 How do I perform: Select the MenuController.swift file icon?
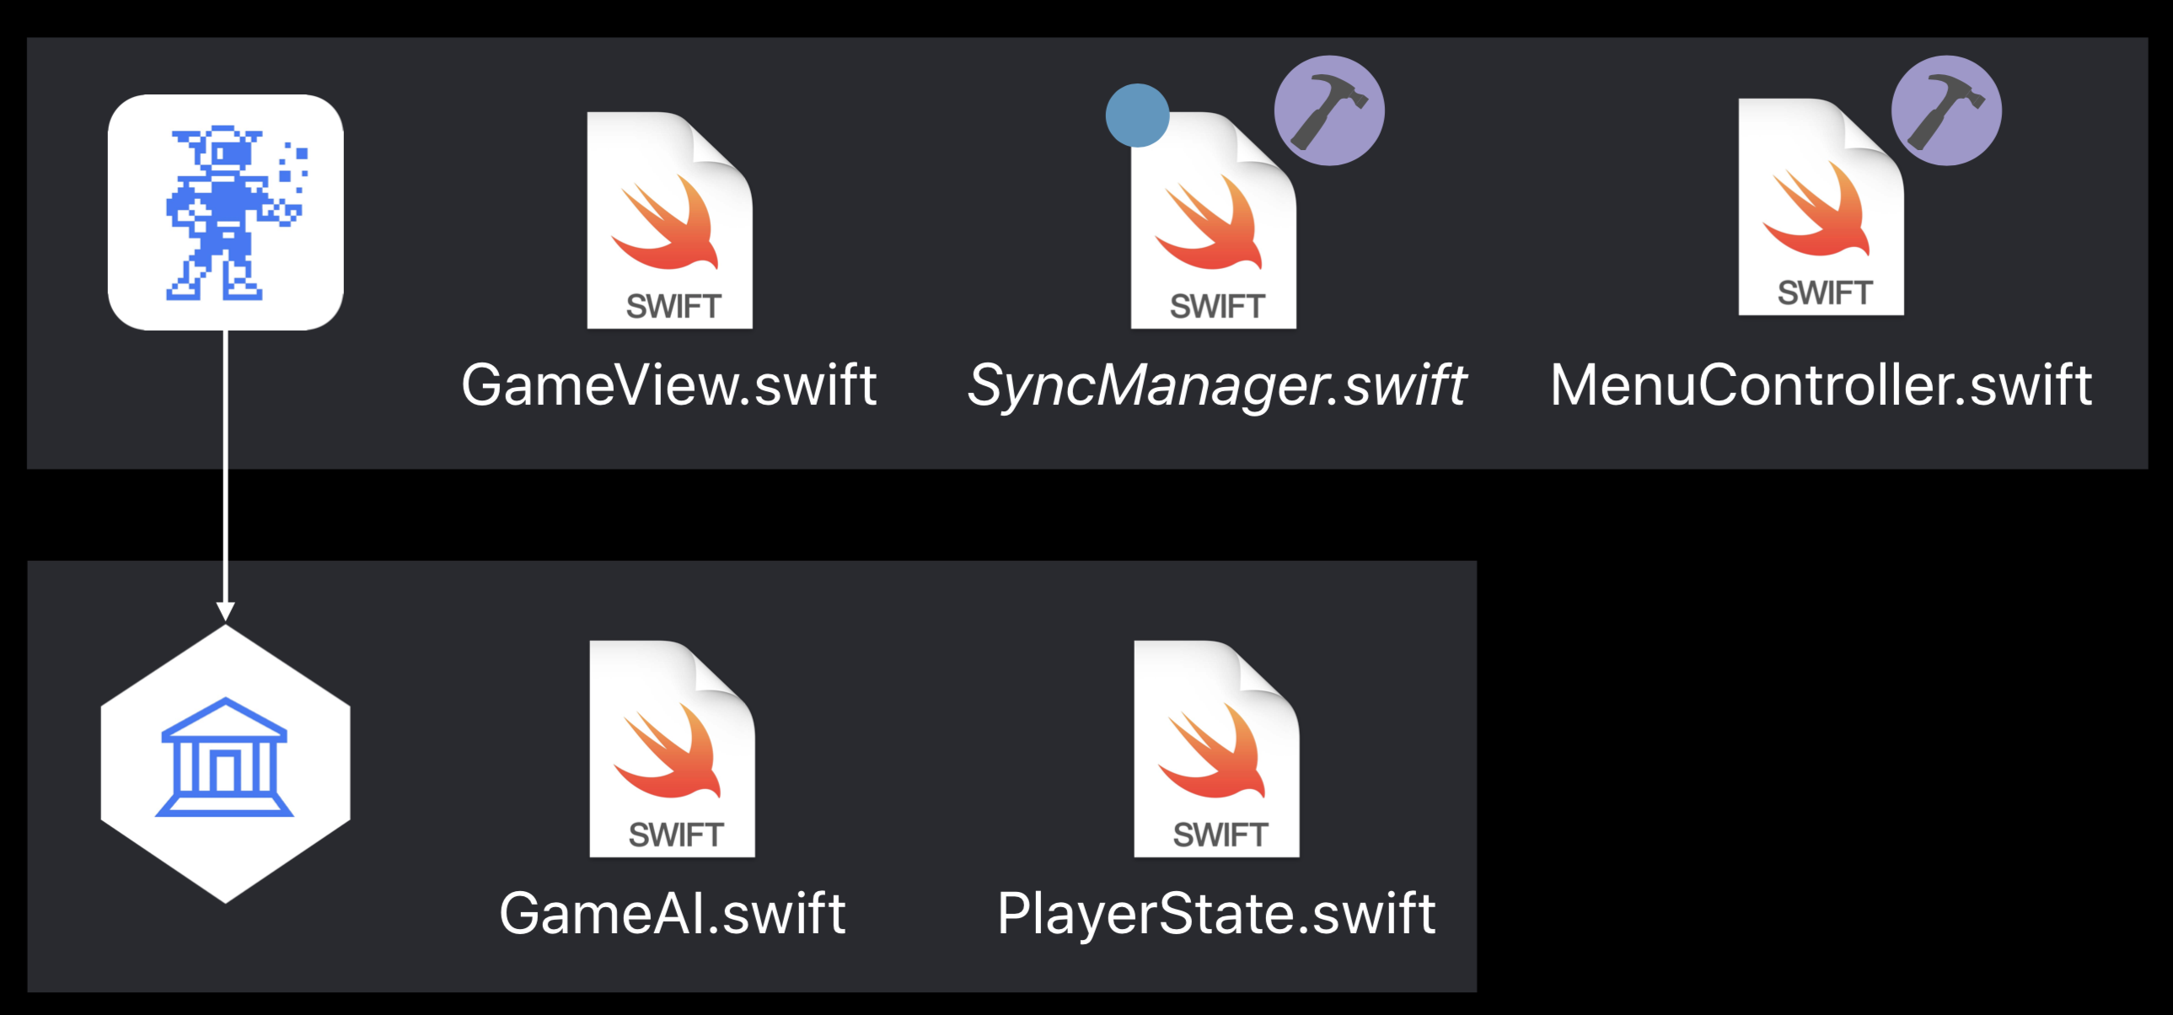click(x=1821, y=207)
